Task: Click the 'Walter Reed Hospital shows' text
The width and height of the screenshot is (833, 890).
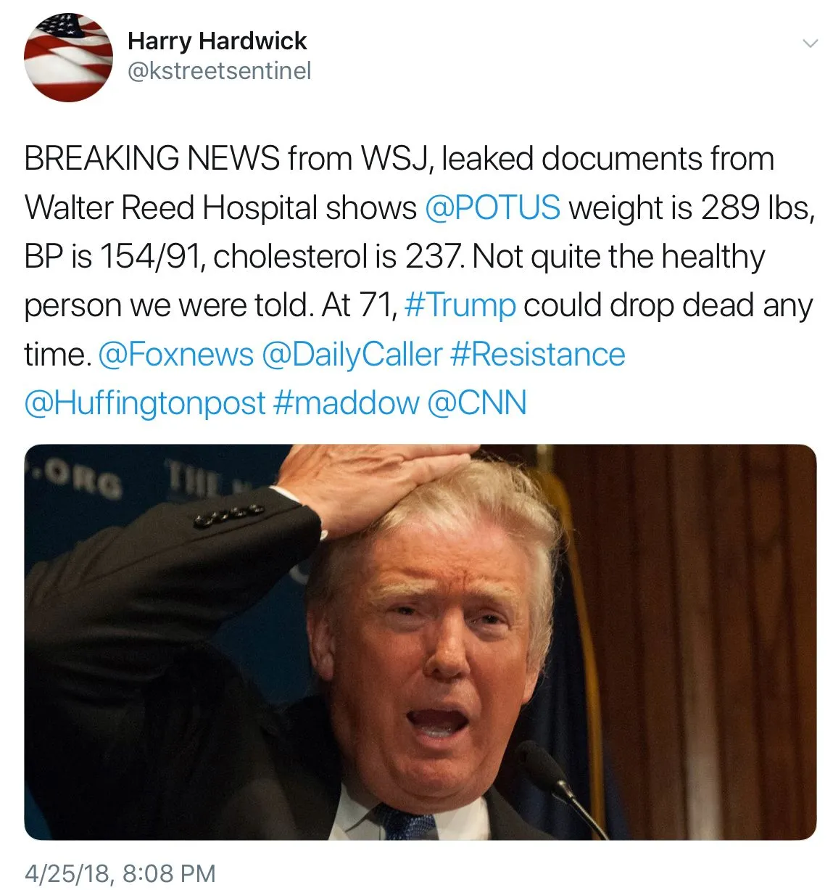Action: tap(220, 207)
